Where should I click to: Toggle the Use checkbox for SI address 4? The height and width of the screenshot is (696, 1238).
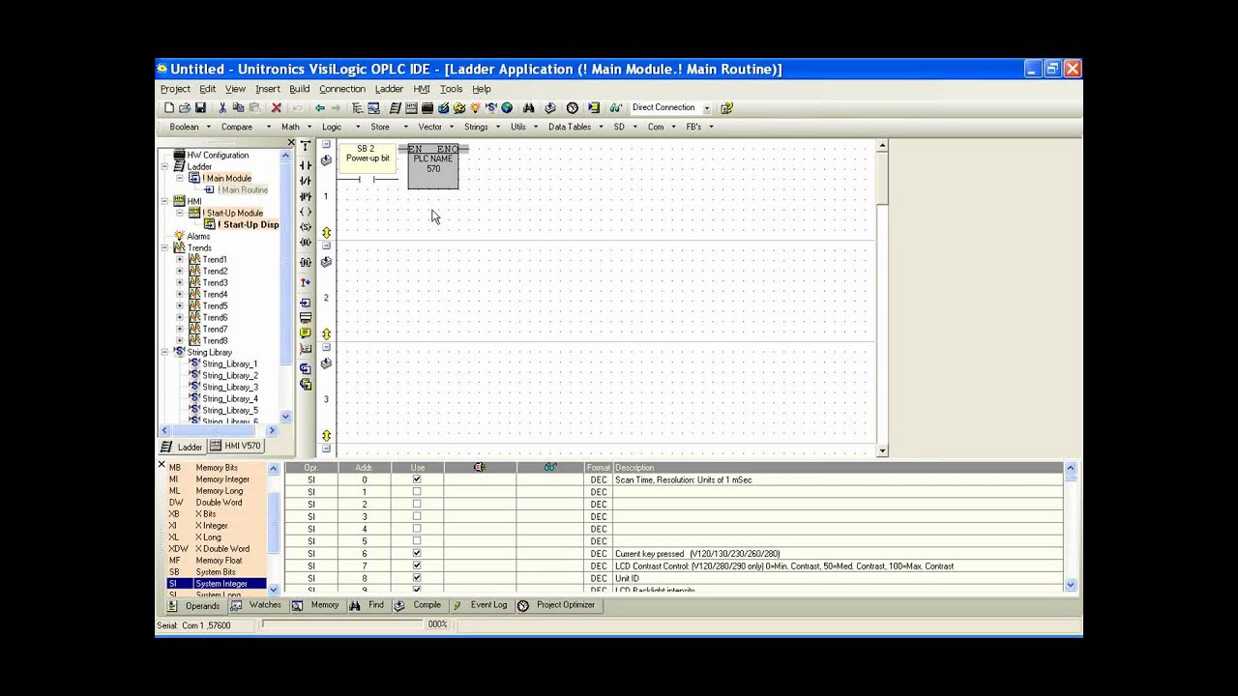(x=417, y=529)
